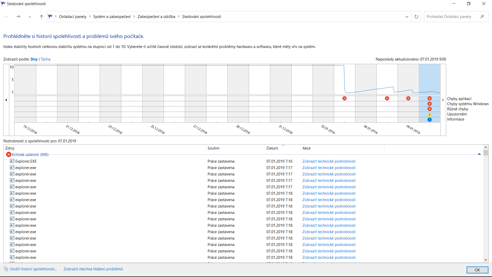
Task: Click application error icon for 03.01.2019 column
Action: pyautogui.click(x=344, y=98)
